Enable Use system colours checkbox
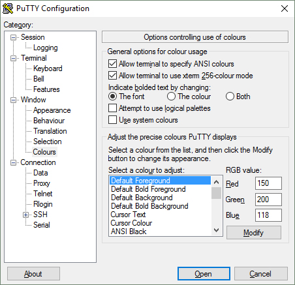295x285 pixels. [x=112, y=120]
